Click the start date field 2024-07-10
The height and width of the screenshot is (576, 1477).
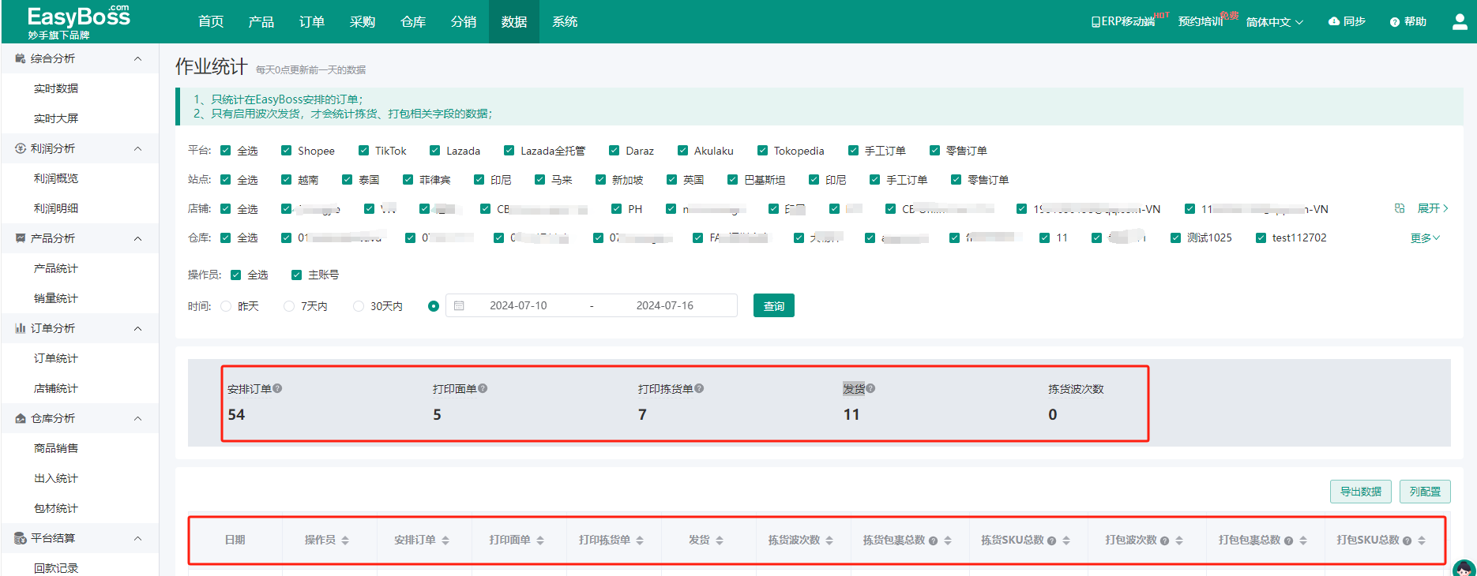click(518, 305)
